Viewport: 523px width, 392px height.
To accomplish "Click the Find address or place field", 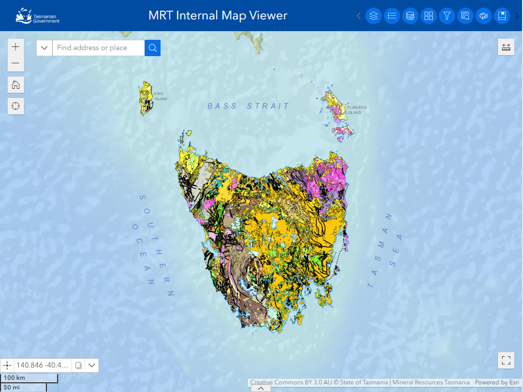I will [98, 47].
